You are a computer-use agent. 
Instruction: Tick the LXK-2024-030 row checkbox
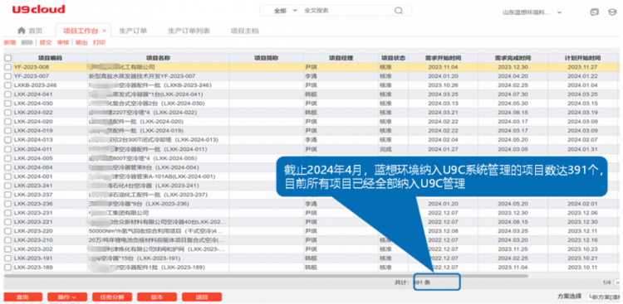coord(8,104)
